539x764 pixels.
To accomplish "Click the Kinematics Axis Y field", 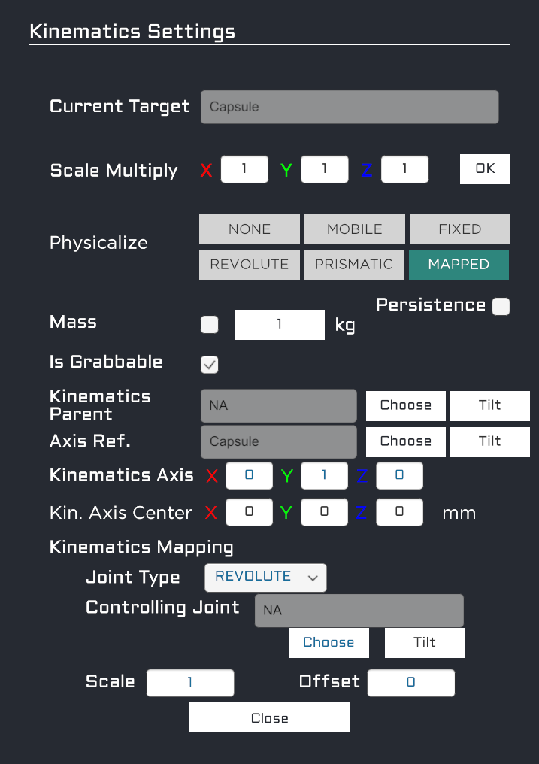I will coord(324,475).
